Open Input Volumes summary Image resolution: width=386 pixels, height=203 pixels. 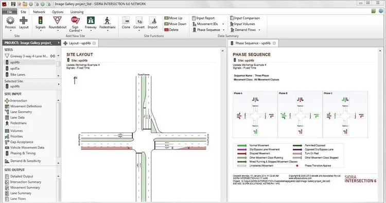click(x=242, y=24)
